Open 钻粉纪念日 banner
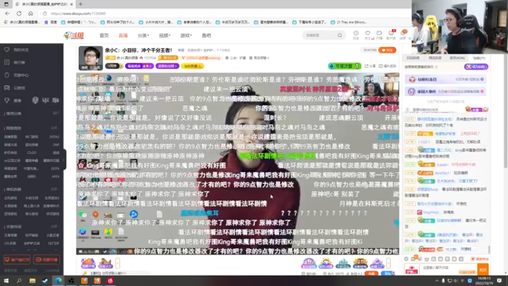Viewport: 508px width, 286px height. pos(445,79)
